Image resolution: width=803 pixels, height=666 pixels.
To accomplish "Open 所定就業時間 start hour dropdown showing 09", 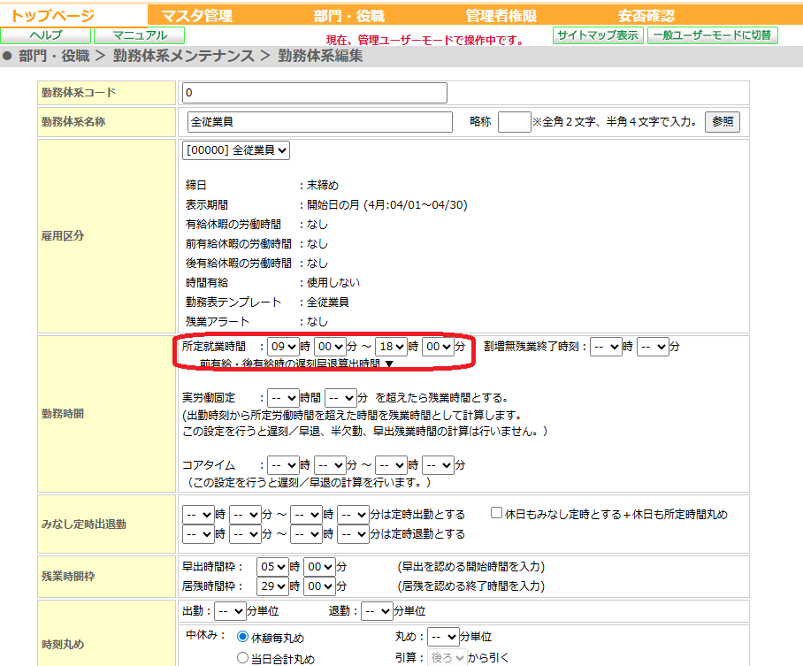I will pos(283,348).
